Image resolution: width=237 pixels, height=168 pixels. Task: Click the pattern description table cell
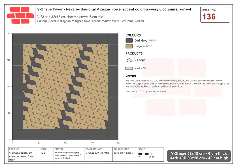(68, 155)
